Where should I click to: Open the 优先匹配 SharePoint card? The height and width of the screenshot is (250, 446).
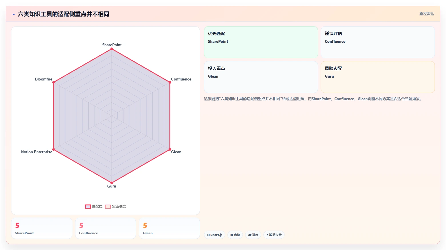pyautogui.click(x=261, y=42)
